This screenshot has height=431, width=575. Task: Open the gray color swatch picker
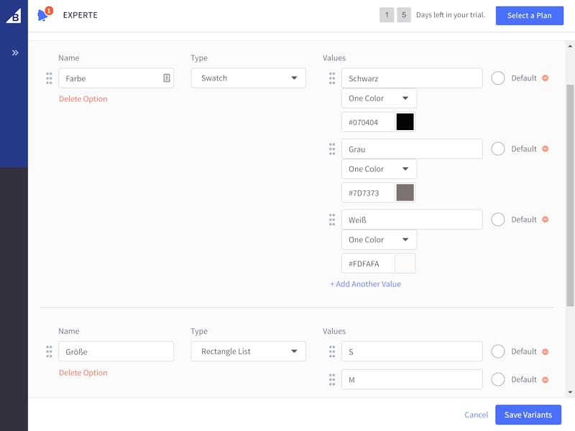(405, 193)
